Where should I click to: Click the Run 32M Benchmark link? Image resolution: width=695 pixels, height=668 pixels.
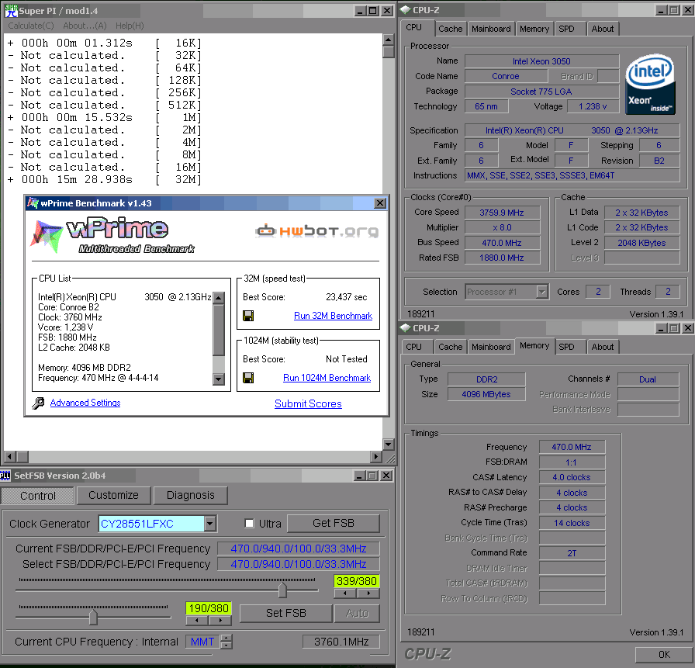coord(333,316)
